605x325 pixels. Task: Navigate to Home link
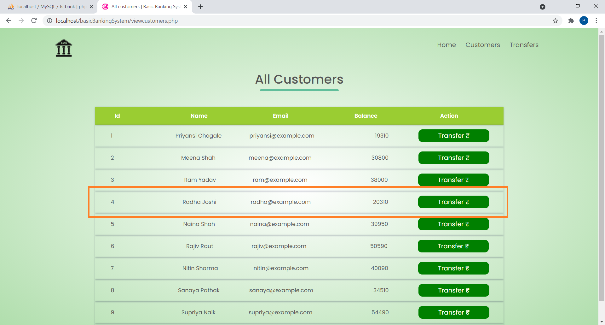coord(447,45)
